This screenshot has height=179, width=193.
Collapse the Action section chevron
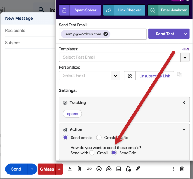pyautogui.click(x=184, y=129)
